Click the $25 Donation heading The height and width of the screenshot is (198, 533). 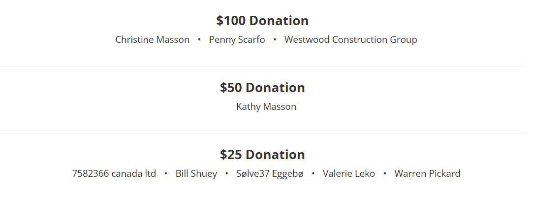pos(262,155)
